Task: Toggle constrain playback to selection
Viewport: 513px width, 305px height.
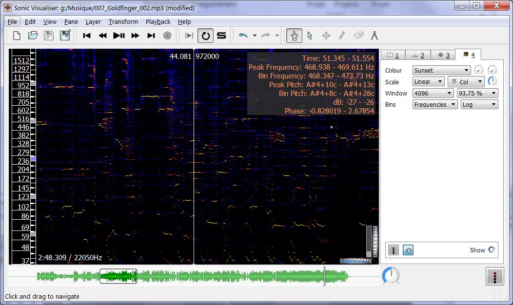Action: click(x=189, y=35)
